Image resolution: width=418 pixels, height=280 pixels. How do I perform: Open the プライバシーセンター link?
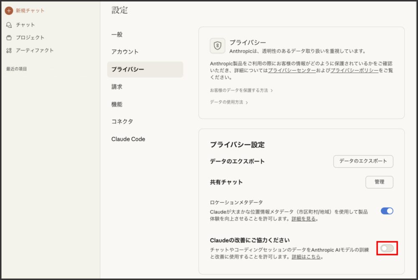[292, 71]
